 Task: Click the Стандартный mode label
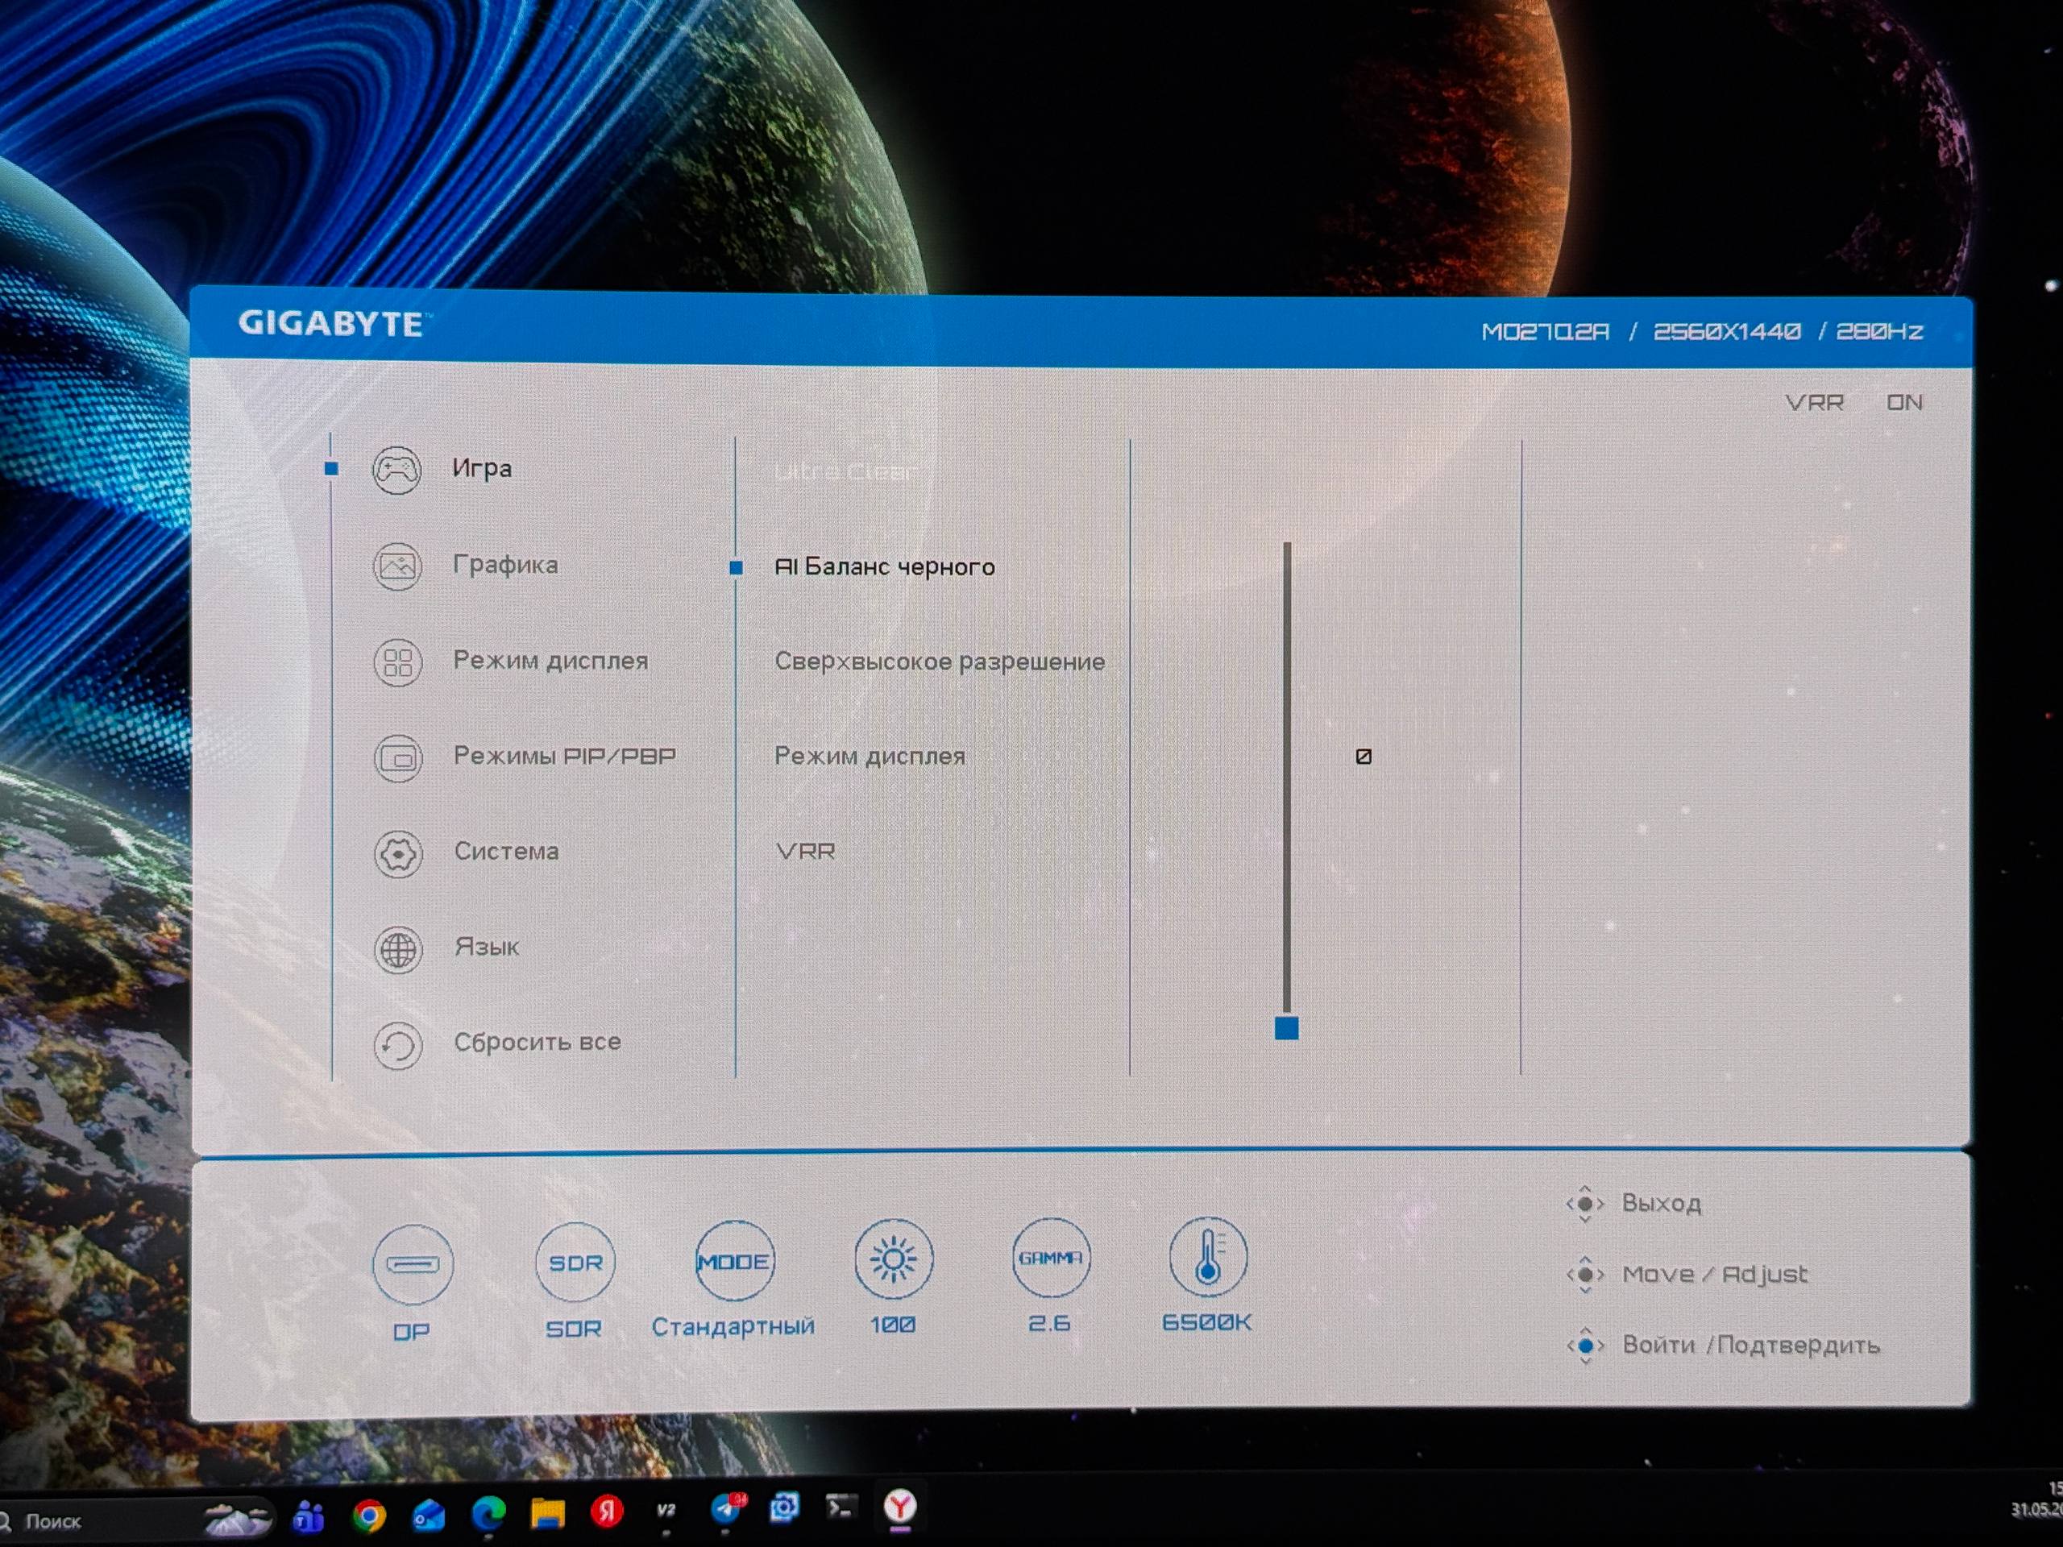click(733, 1327)
